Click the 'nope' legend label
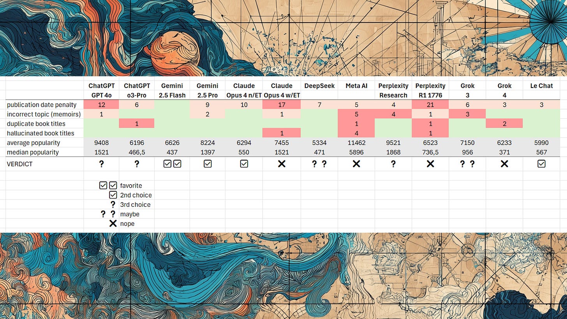 click(127, 224)
